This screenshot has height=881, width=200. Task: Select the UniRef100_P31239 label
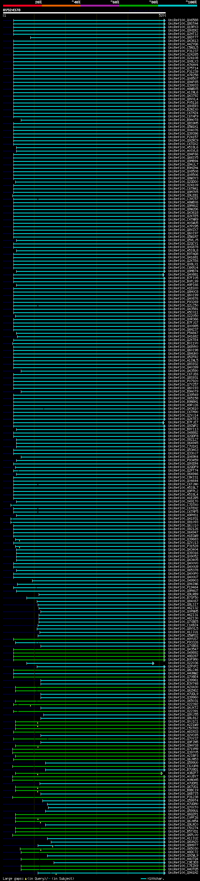[x=183, y=72]
